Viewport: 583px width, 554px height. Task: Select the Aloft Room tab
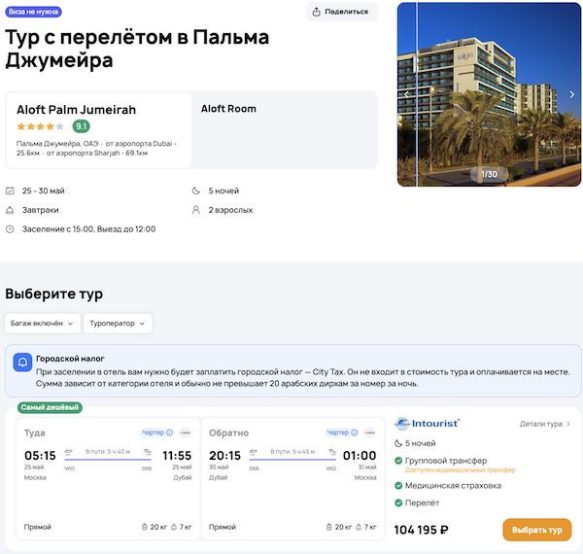click(228, 109)
